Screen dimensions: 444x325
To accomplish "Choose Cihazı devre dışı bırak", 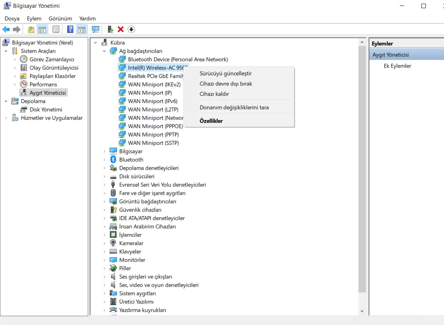I will point(239,84).
